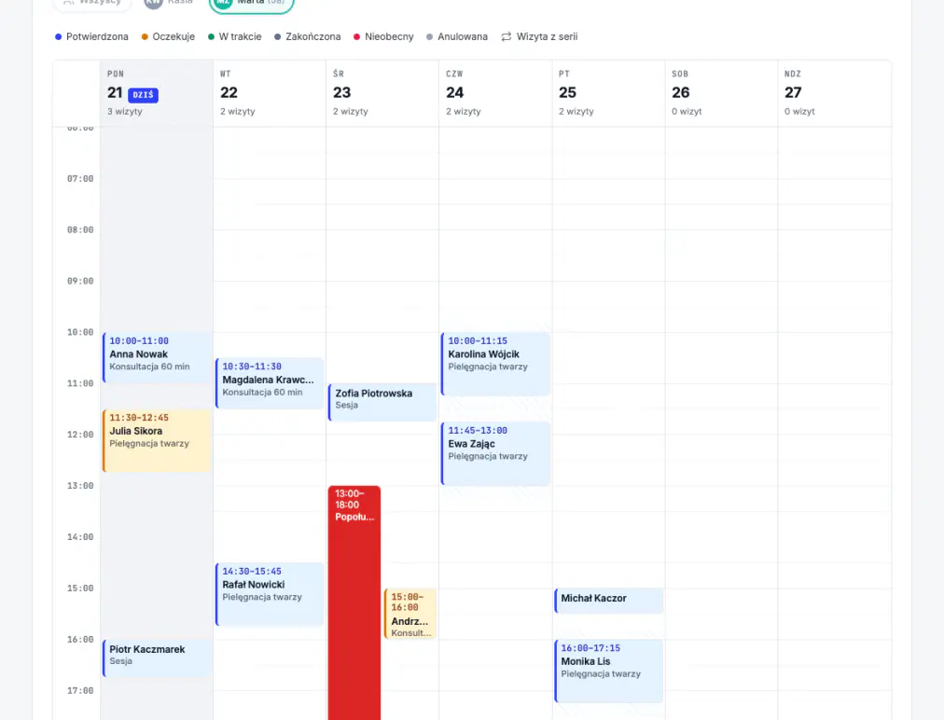
Task: Open Michał Kaczor appointment on Friday
Action: point(609,601)
